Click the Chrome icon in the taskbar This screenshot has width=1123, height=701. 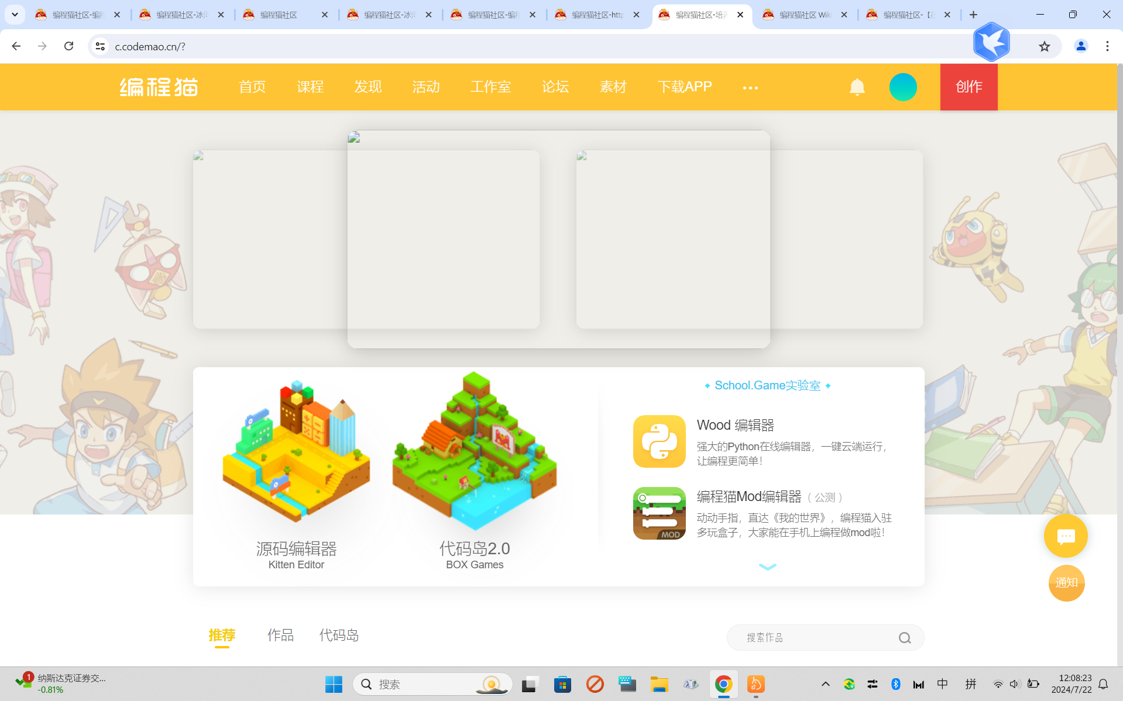(723, 684)
